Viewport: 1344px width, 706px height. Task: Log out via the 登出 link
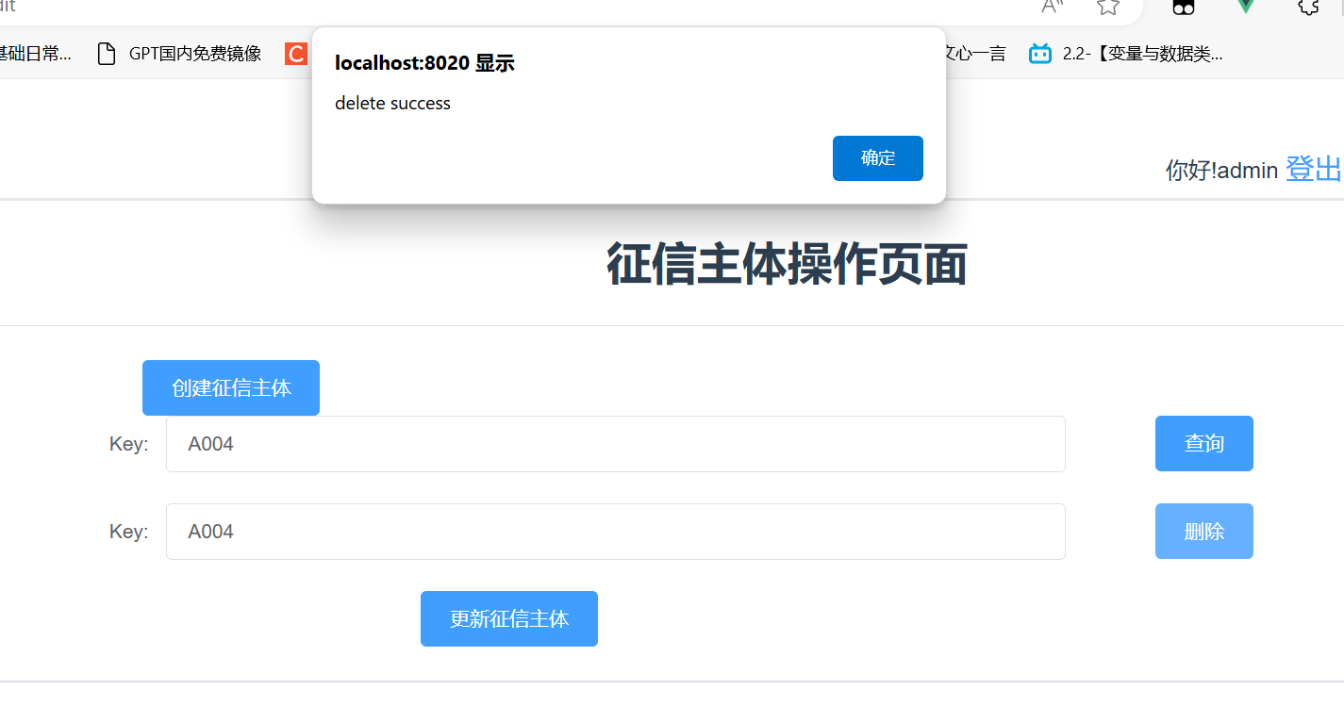coord(1313,170)
